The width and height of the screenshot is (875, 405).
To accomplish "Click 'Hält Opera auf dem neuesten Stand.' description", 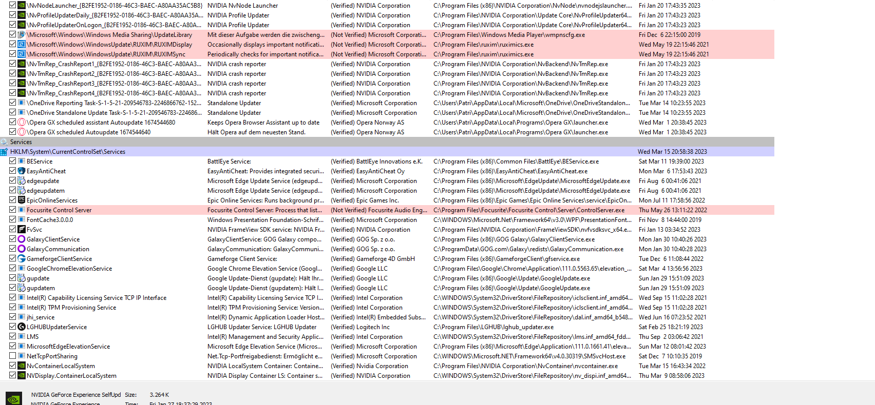I will point(256,132).
